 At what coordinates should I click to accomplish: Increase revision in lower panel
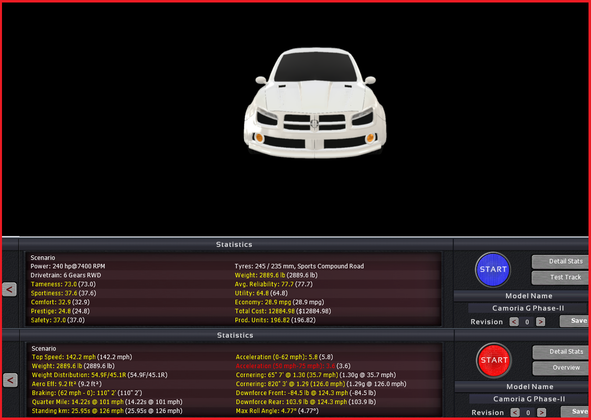tap(542, 413)
